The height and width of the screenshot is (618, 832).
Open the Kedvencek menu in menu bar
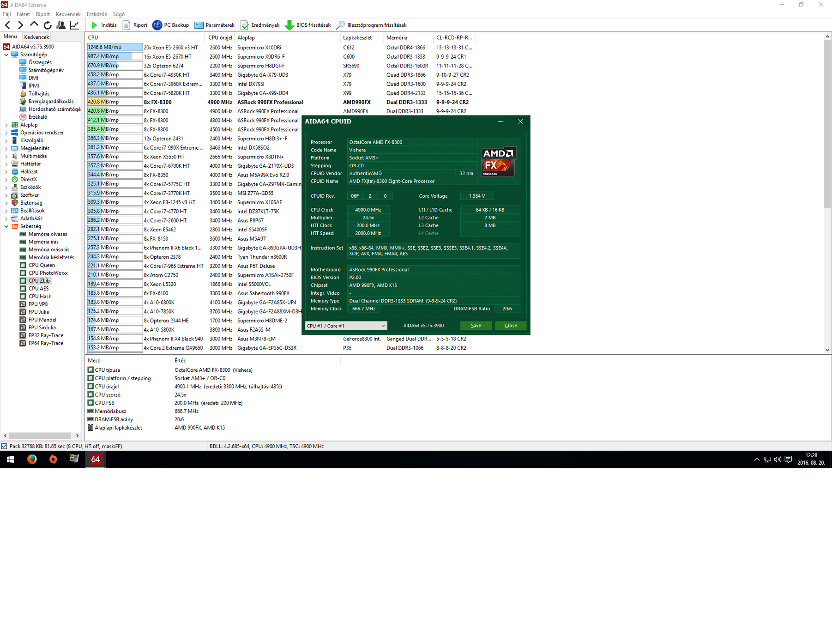(68, 14)
